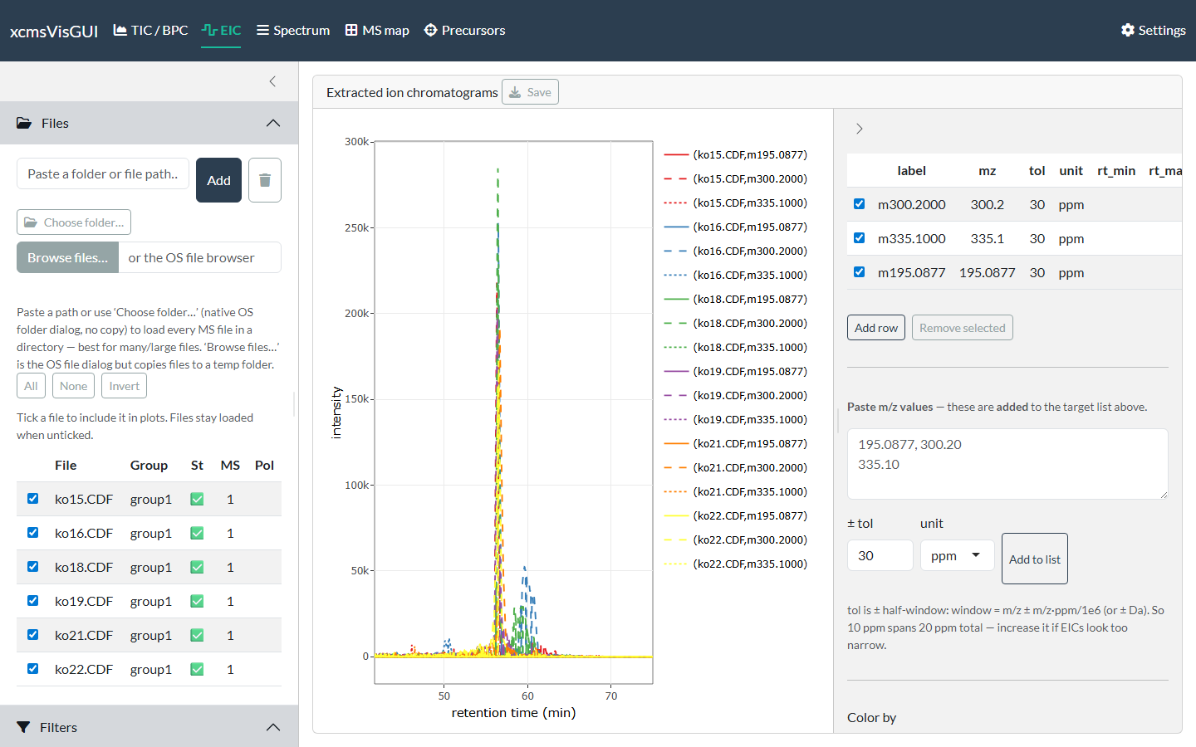Click the Add button for file path
Screen dimensions: 1196x747
click(218, 180)
